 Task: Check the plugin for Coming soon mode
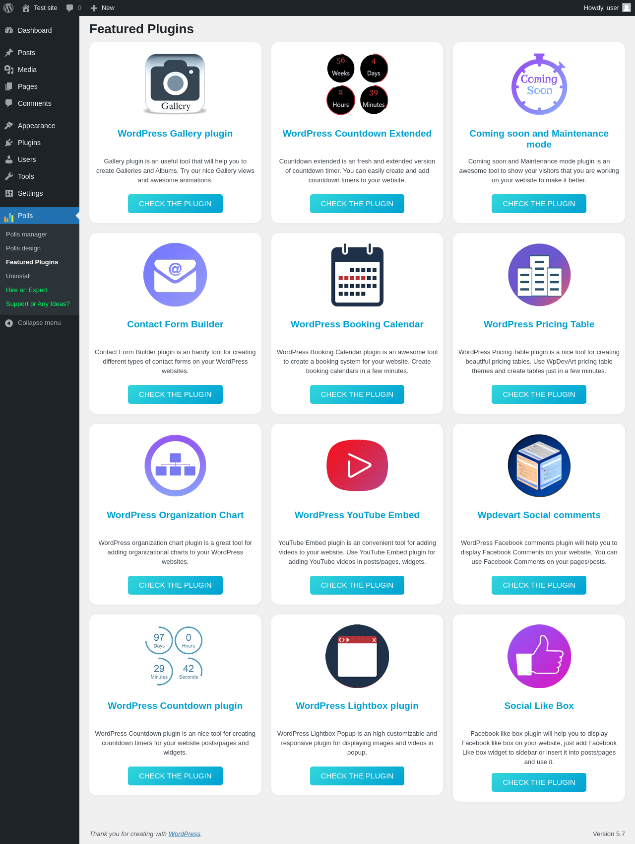[x=539, y=204]
